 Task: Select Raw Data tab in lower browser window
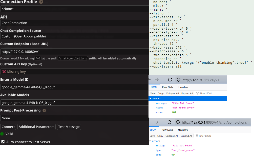coord(167,130)
